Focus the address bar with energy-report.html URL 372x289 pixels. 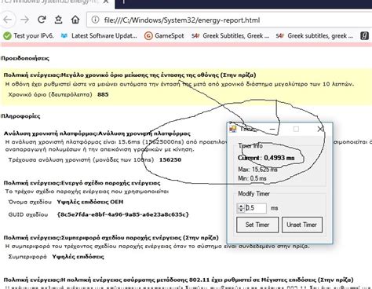pyautogui.click(x=229, y=20)
